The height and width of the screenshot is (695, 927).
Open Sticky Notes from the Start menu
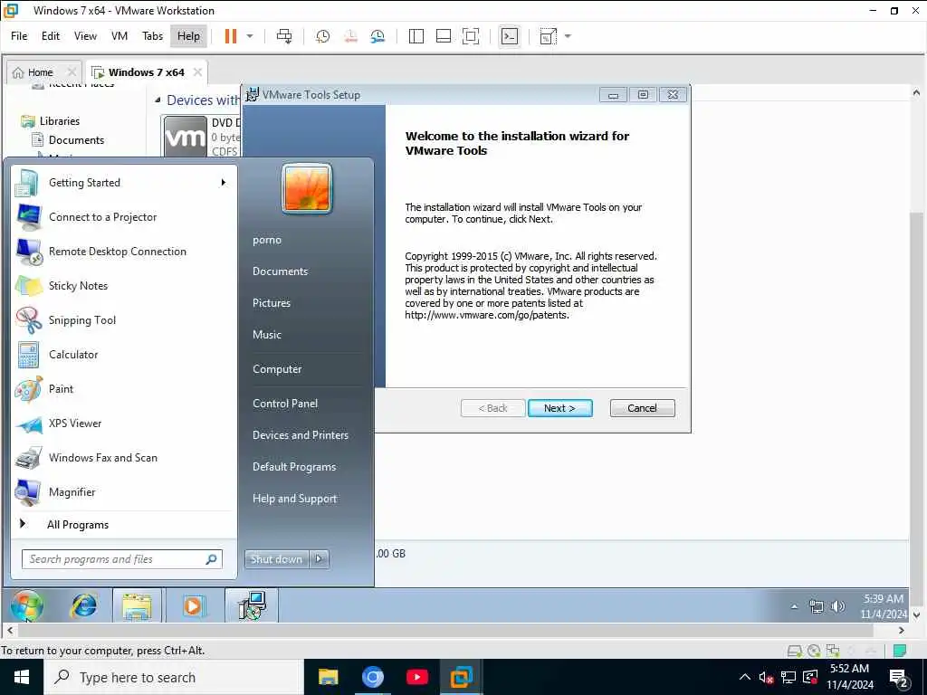(x=78, y=285)
